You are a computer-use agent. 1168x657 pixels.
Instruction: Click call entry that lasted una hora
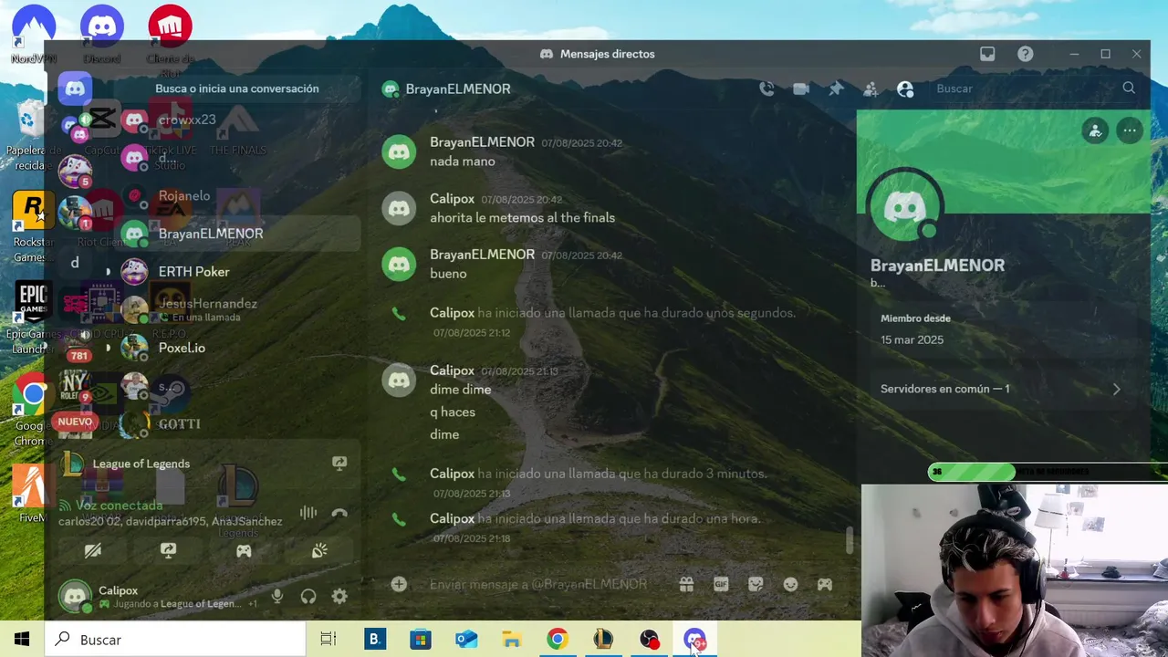click(595, 518)
